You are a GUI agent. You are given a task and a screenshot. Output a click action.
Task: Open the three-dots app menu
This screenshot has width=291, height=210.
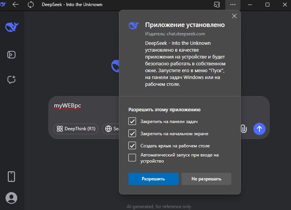point(233,5)
